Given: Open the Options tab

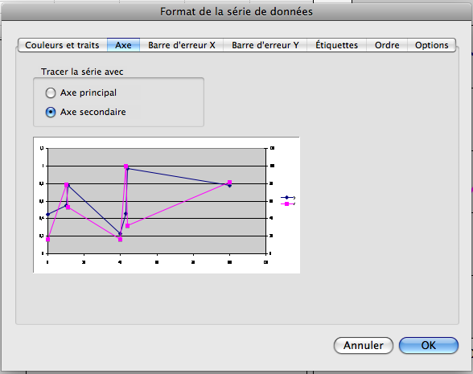Looking at the screenshot, I should pyautogui.click(x=432, y=45).
